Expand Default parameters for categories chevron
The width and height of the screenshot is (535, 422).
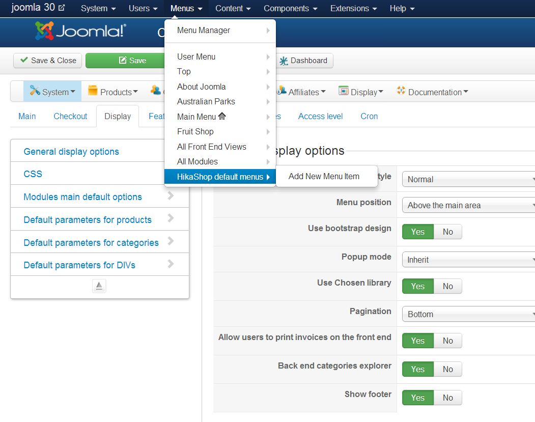[x=171, y=241]
